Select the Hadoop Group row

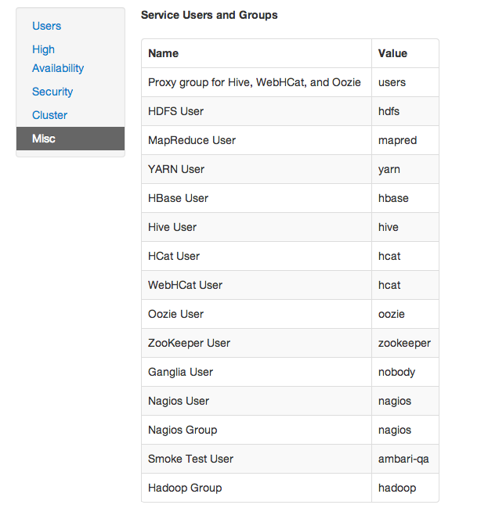290,488
